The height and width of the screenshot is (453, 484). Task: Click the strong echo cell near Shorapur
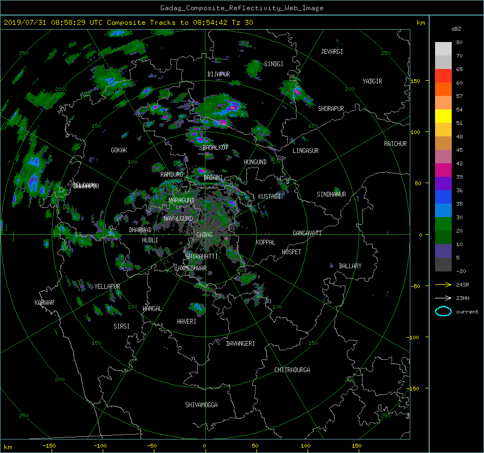tap(297, 92)
